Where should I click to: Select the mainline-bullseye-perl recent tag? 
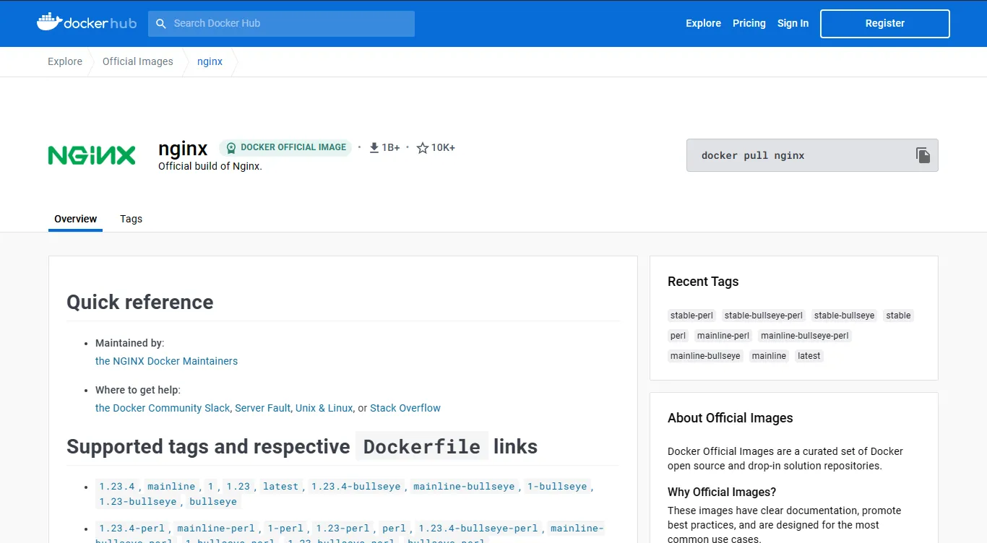click(x=805, y=336)
